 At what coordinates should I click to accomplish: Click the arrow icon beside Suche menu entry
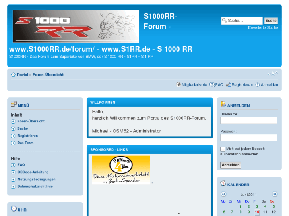pyautogui.click(x=13, y=129)
